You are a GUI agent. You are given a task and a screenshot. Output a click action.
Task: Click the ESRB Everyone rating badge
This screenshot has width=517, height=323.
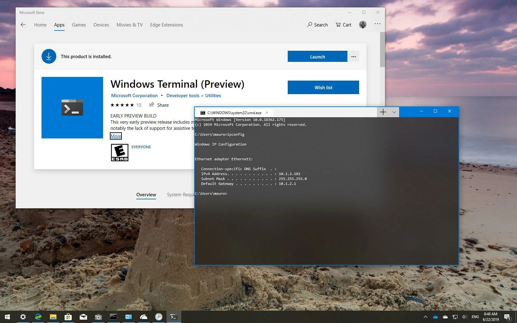[119, 153]
